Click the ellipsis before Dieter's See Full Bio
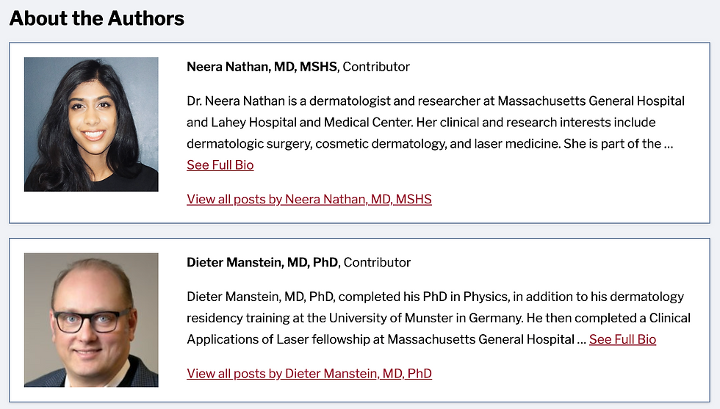The width and height of the screenshot is (720, 409). [581, 340]
